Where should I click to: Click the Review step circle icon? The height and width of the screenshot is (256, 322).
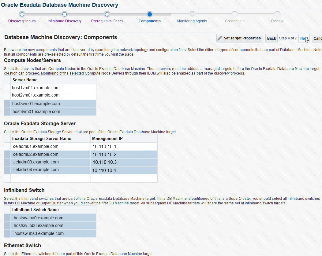(x=277, y=14)
